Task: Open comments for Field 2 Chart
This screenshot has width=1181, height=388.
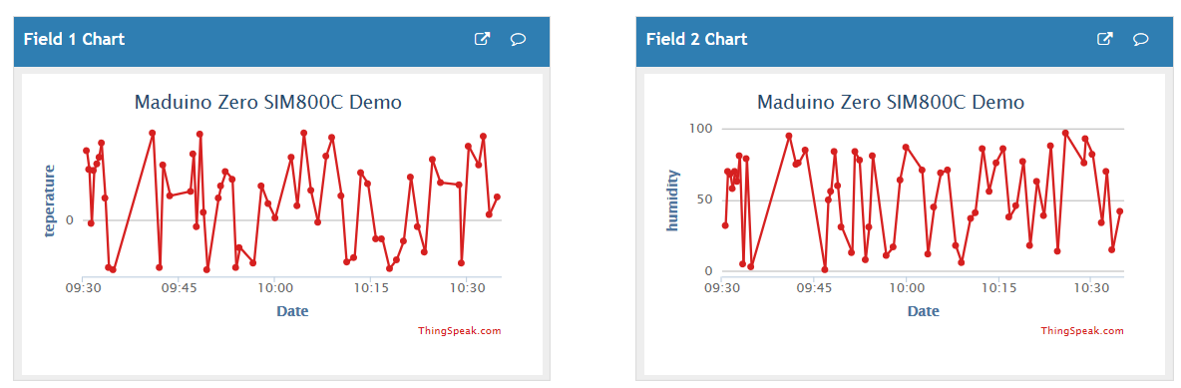Action: [x=1141, y=39]
